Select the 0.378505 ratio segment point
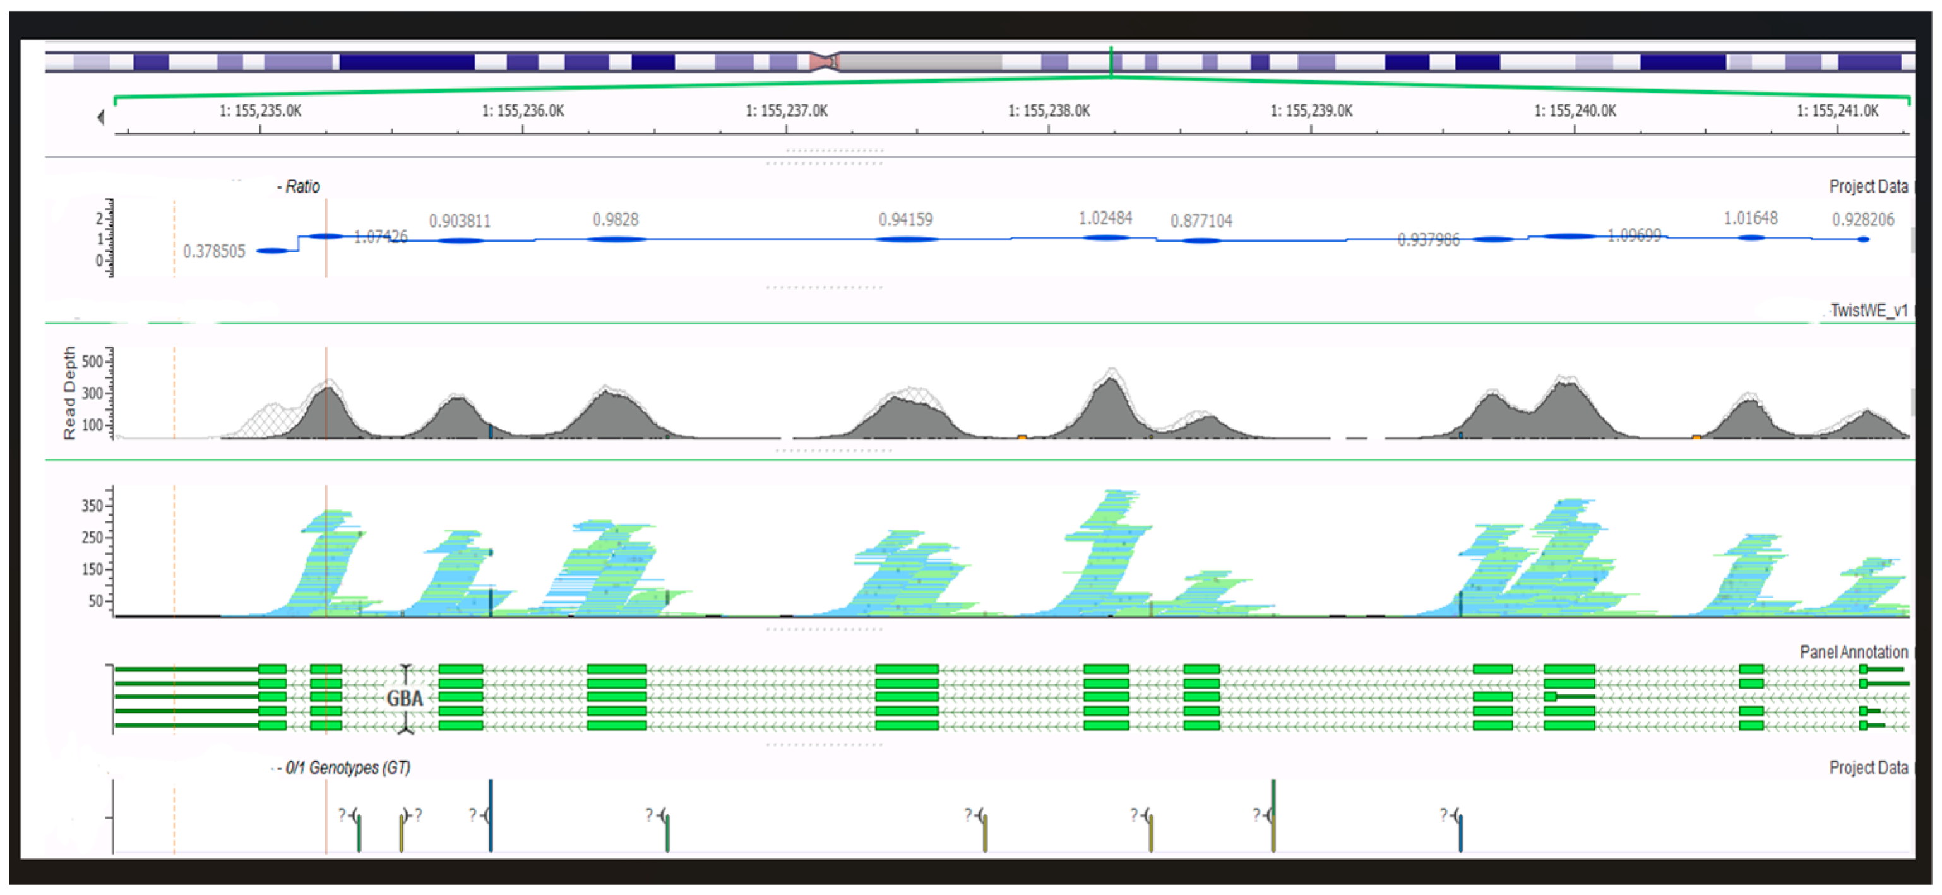Screen dimensions: 1942x895 click(272, 250)
